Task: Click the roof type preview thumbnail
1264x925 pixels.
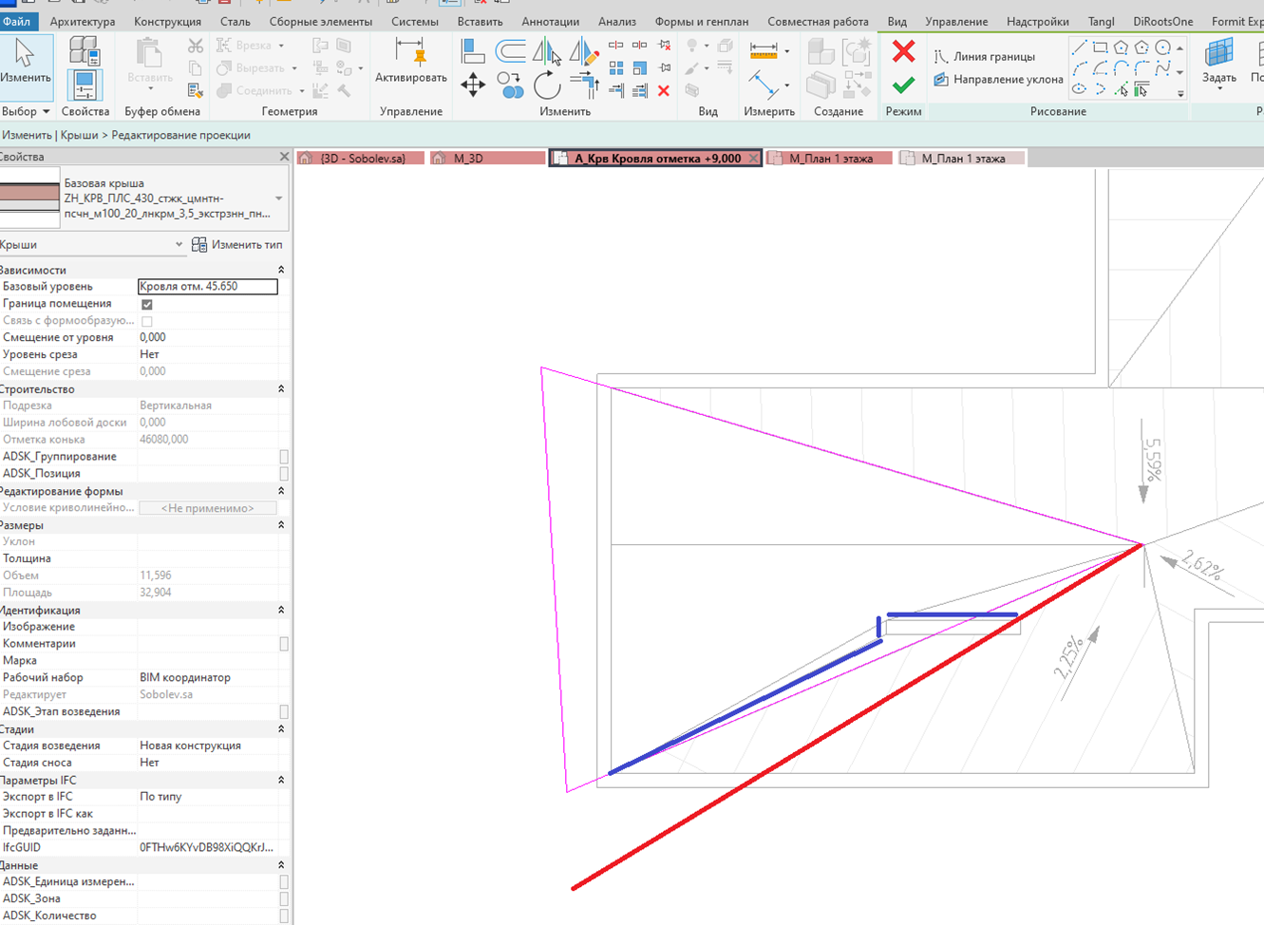Action: tap(28, 199)
